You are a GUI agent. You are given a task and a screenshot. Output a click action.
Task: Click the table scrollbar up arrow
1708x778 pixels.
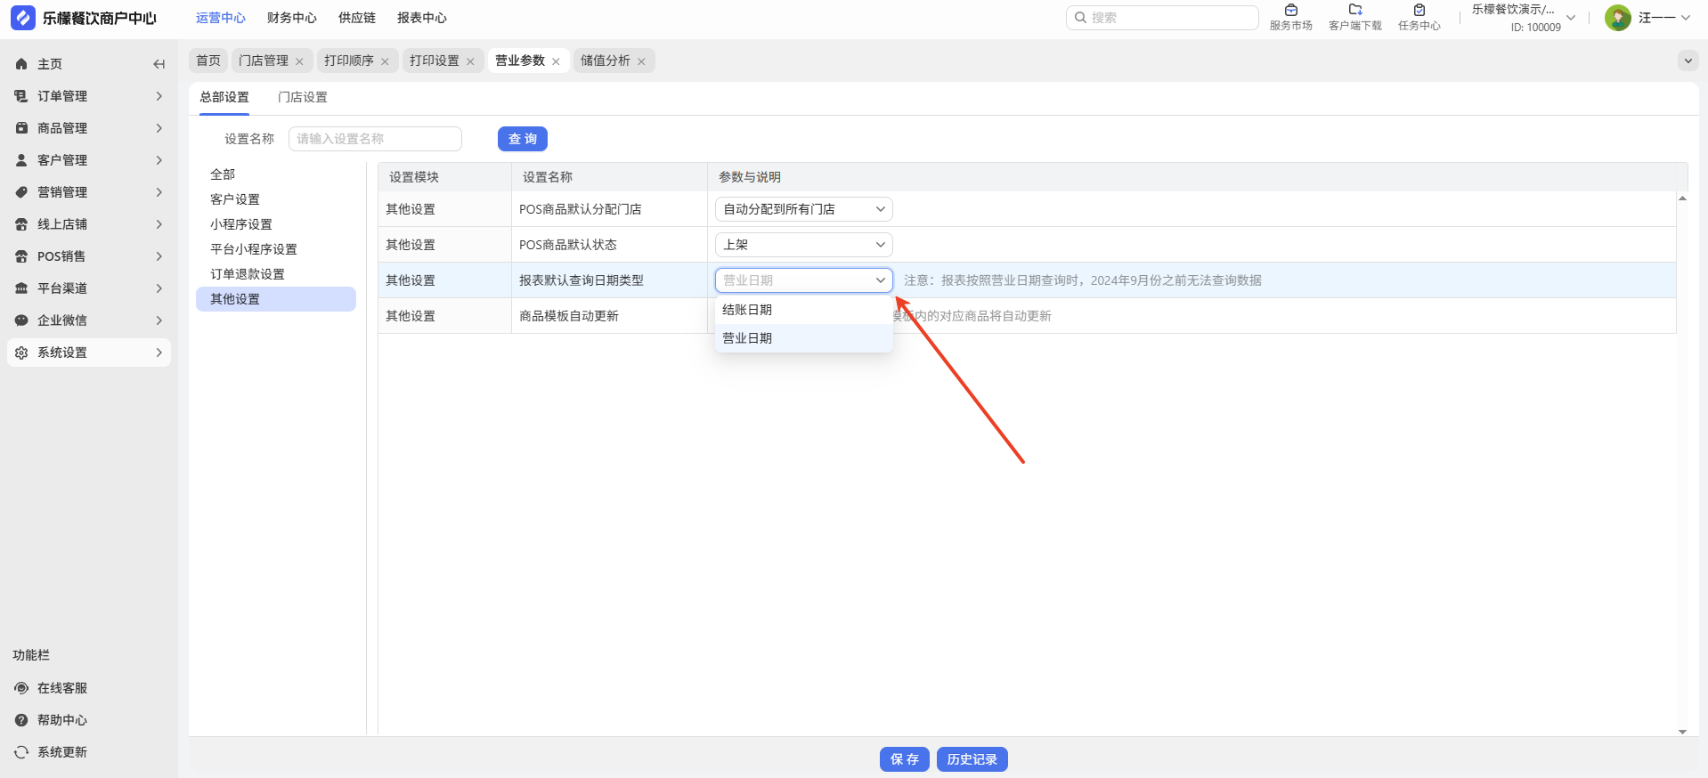click(x=1682, y=199)
